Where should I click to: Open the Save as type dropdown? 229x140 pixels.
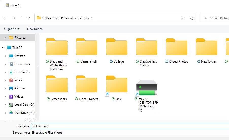pos(130,133)
